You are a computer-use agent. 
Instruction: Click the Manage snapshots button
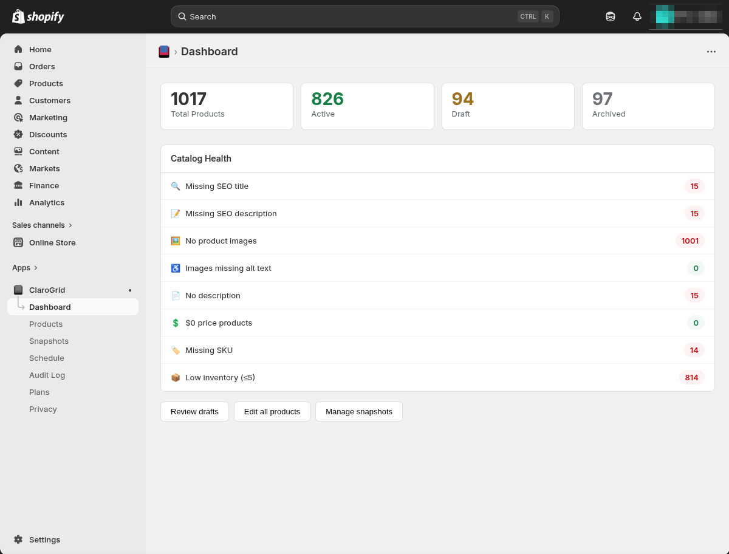[x=358, y=411]
